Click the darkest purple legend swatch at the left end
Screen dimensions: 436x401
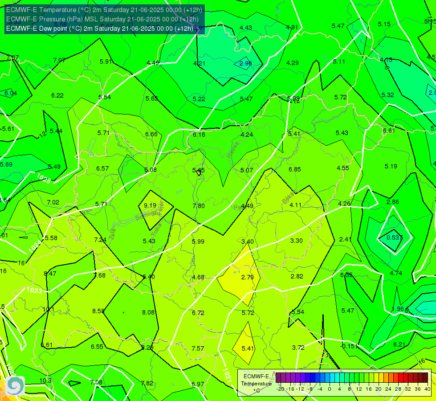[x=278, y=378]
